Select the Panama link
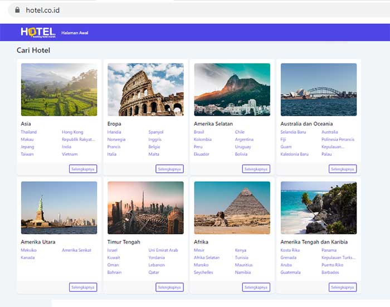The image size is (390, 307). (329, 250)
